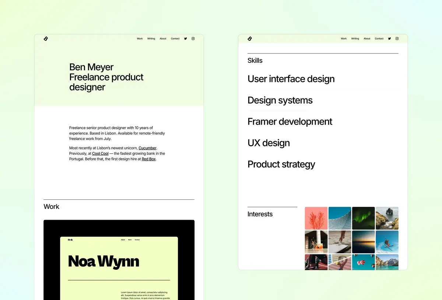Viewport: 442px width, 300px height.
Task: Select the aurora borealis photo in Interests
Action: (x=363, y=218)
